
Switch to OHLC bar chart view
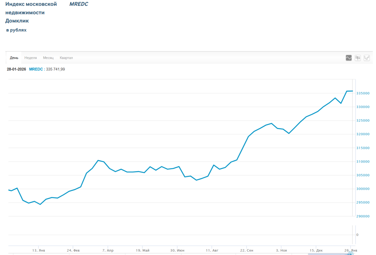pyautogui.click(x=366, y=58)
